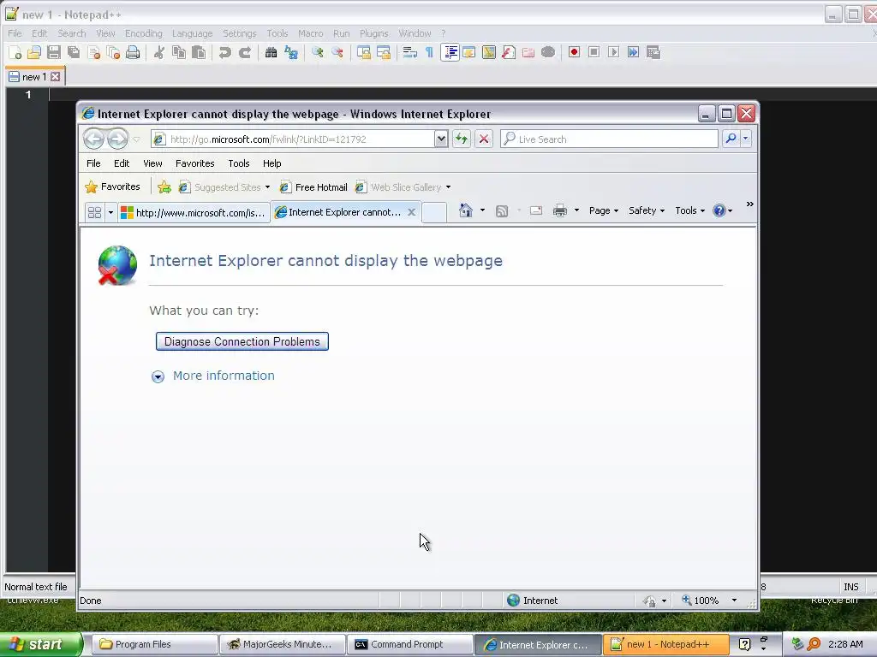Click Cut scissors icon in Notepad++
The image size is (877, 657).
pos(159,52)
